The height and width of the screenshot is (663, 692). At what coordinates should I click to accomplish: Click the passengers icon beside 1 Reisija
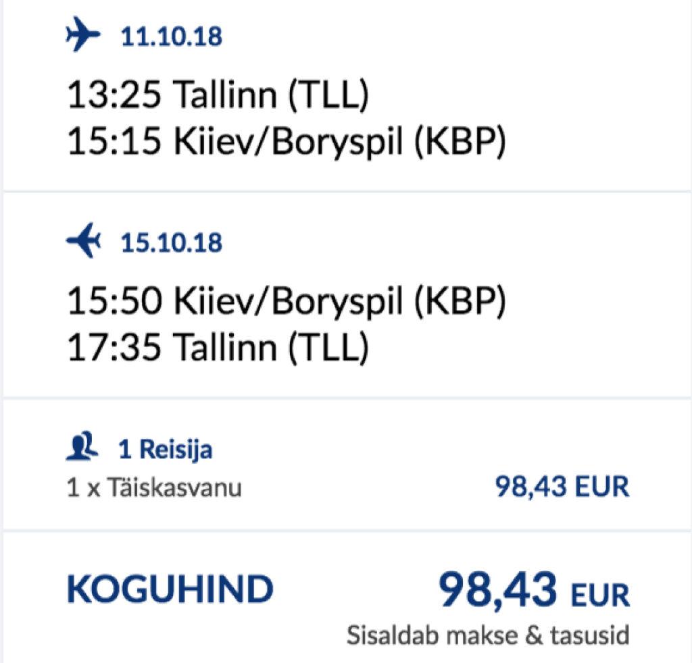[x=81, y=449]
